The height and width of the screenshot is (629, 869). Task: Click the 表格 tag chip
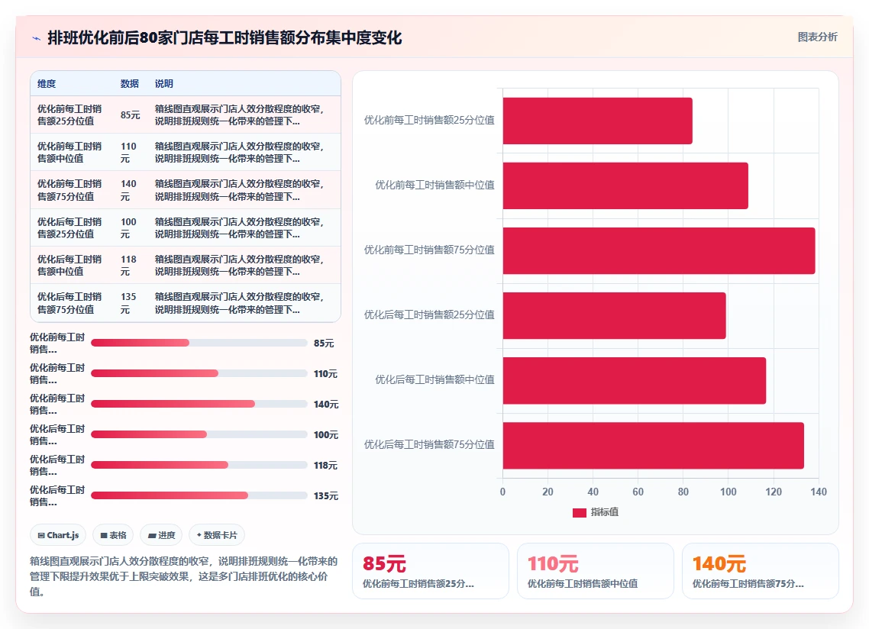coord(113,535)
